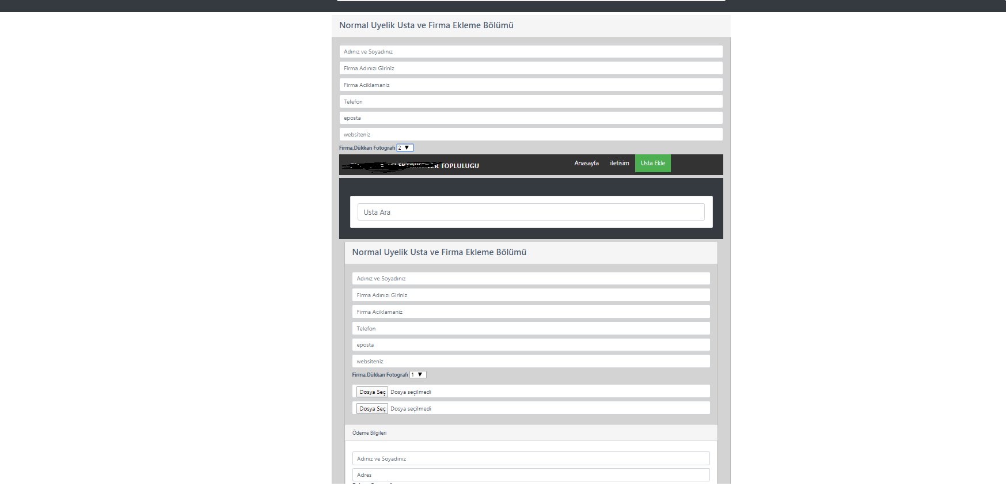Click the site logo TOPLULUGU in navbar
The height and width of the screenshot is (486, 1006).
[x=411, y=166]
